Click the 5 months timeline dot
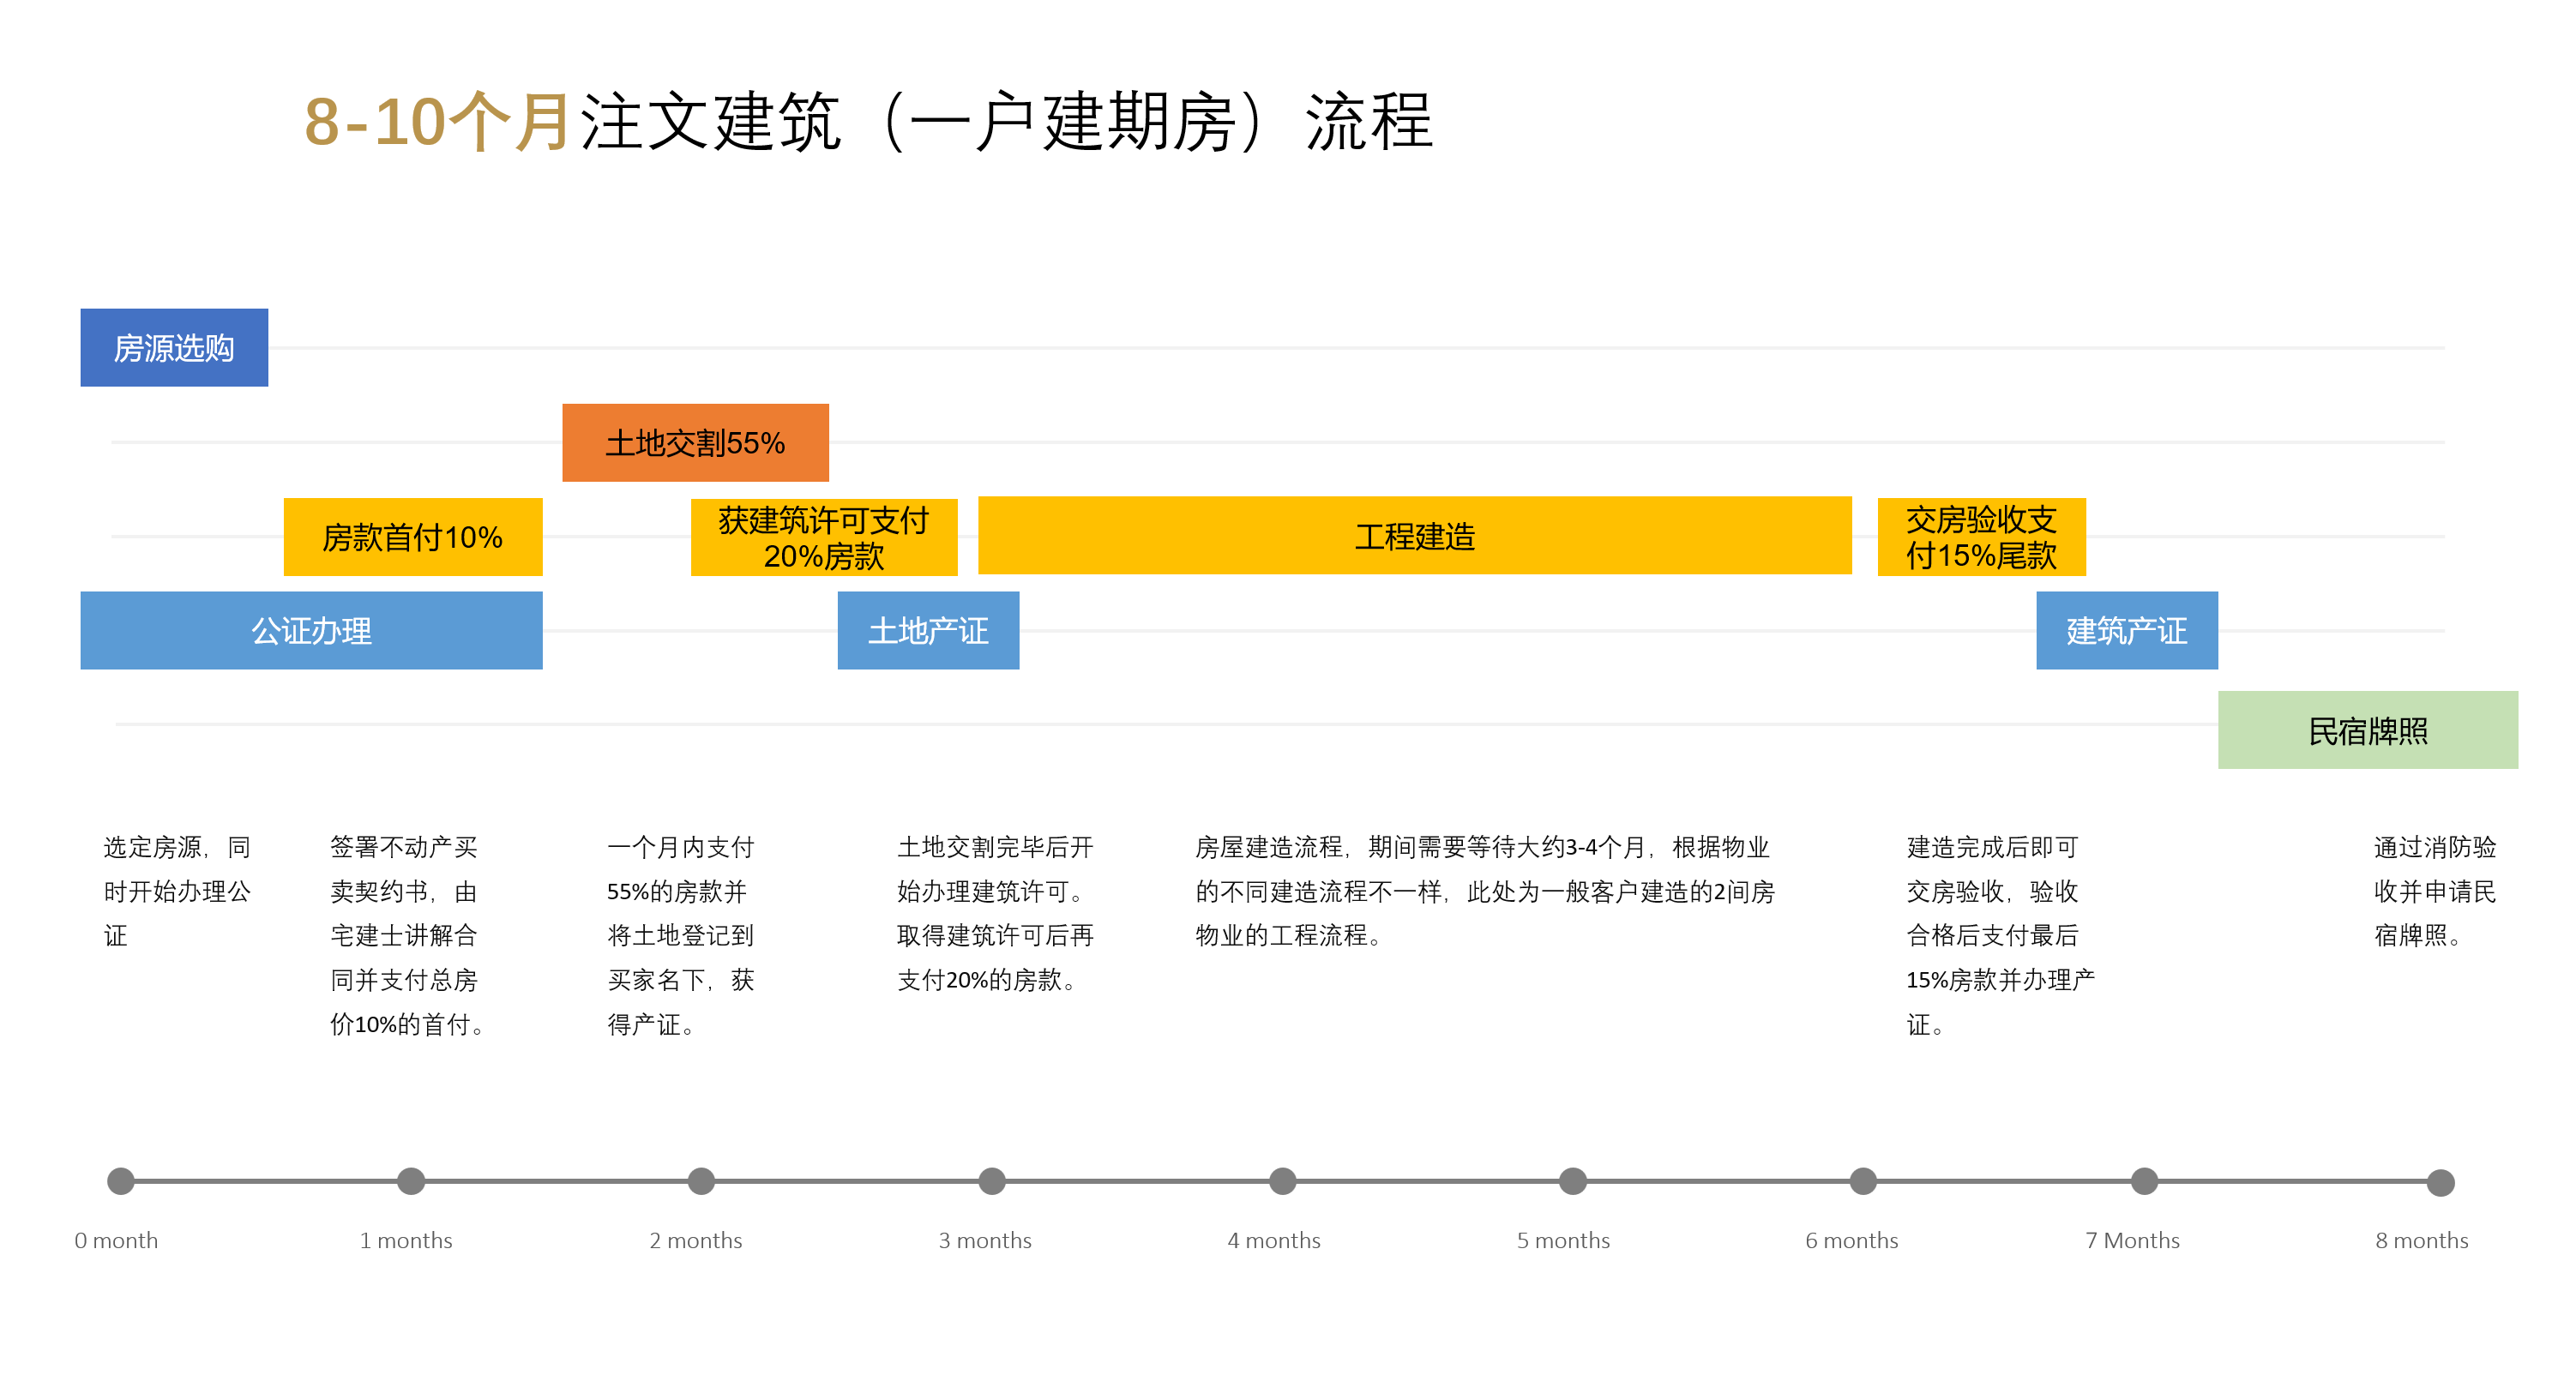 [1573, 1181]
